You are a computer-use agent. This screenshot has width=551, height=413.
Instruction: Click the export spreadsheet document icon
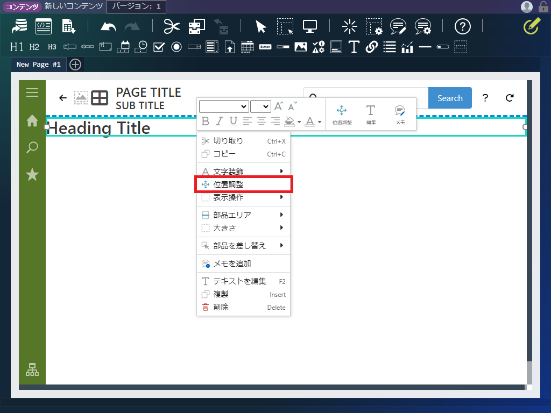point(68,26)
